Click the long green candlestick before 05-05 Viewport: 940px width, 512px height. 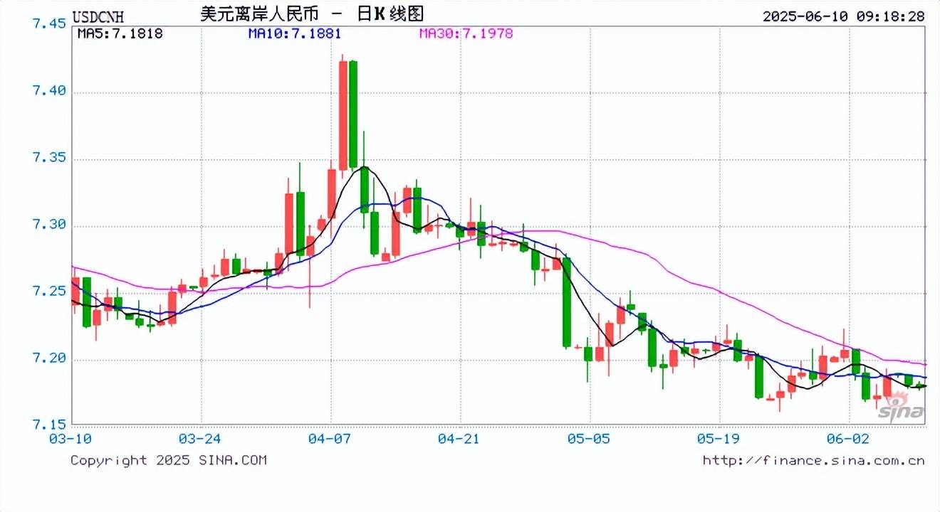pos(567,302)
